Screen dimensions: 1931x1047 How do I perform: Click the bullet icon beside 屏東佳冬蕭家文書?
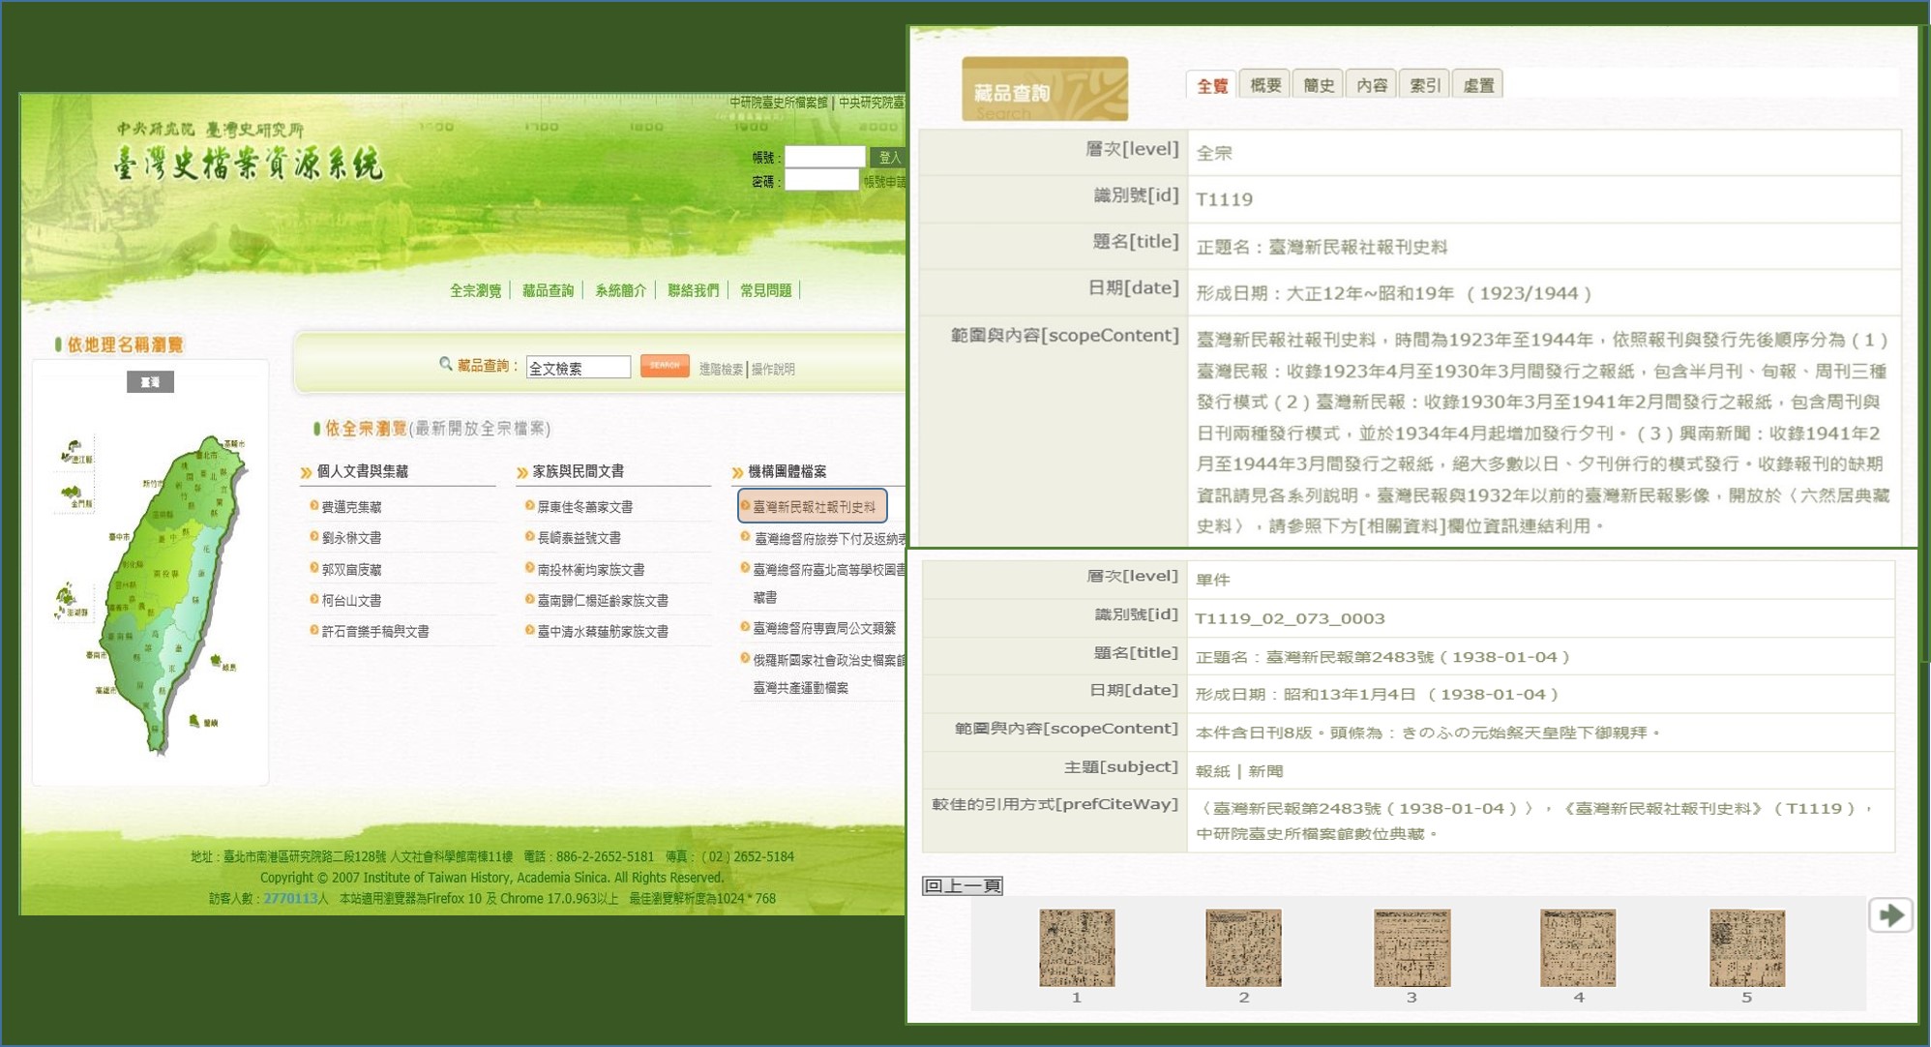pos(529,506)
